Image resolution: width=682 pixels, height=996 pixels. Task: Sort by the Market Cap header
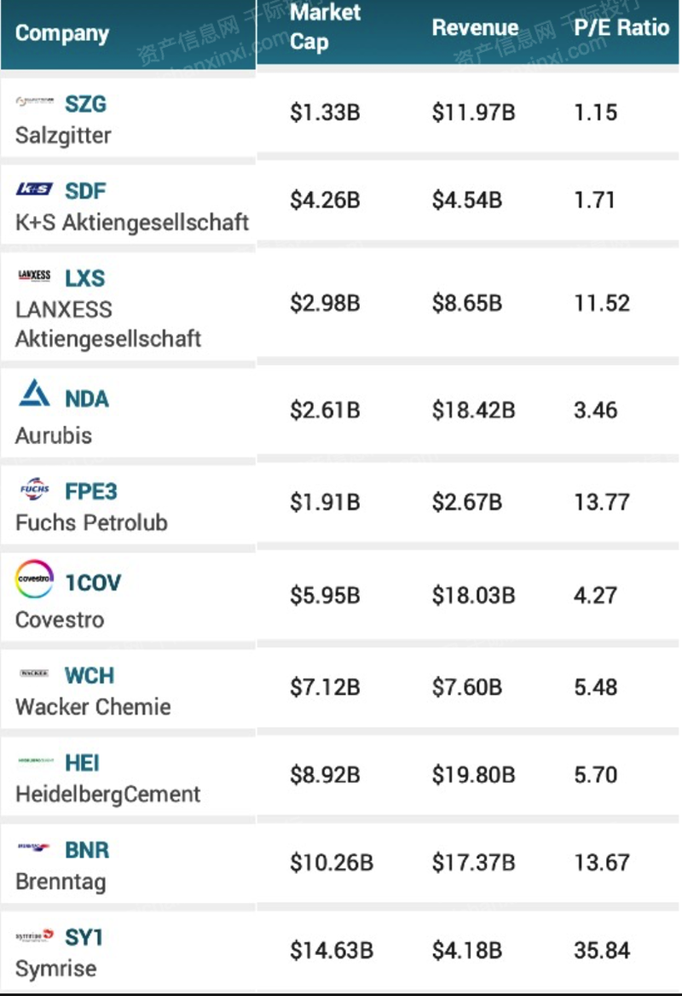[325, 27]
